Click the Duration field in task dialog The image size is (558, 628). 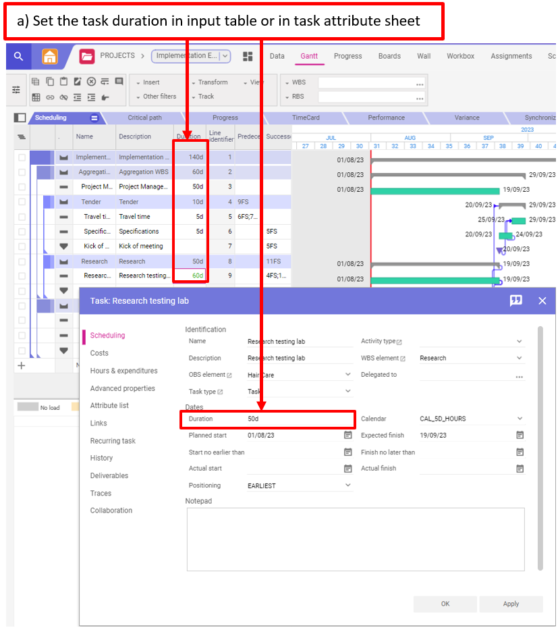point(297,419)
